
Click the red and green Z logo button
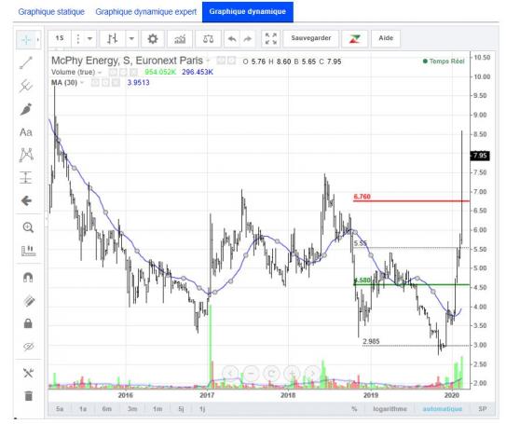[354, 39]
